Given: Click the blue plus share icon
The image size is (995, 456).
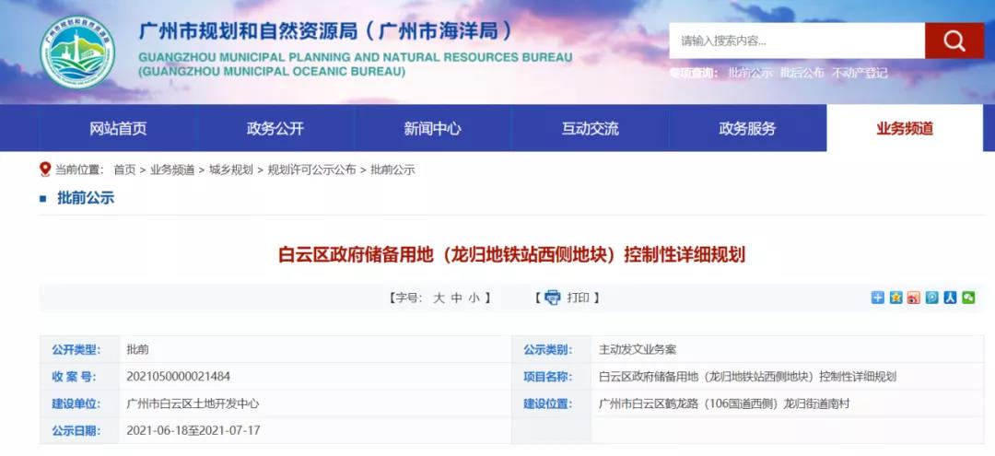Looking at the screenshot, I should [878, 298].
